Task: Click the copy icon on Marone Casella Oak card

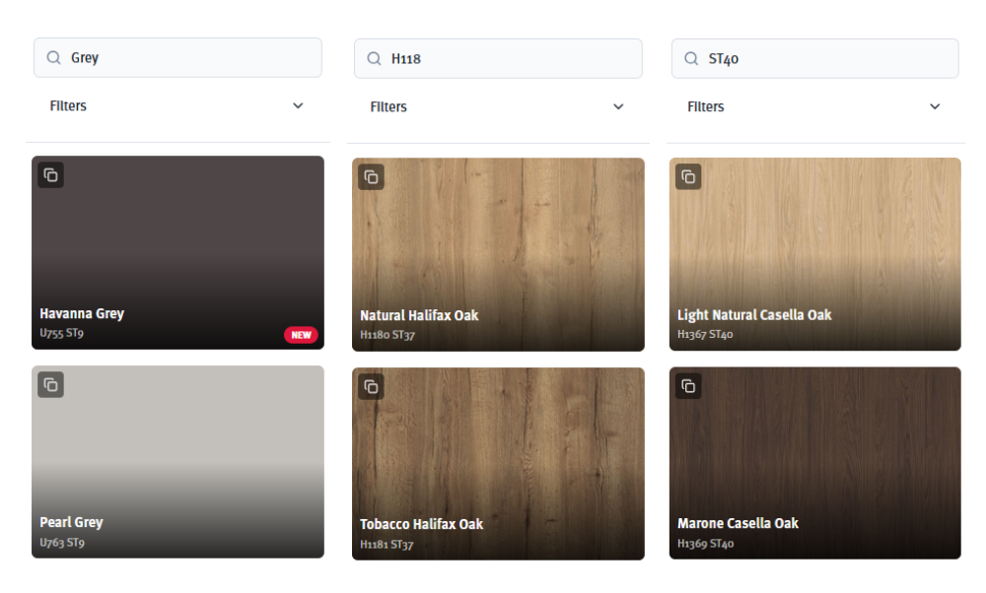Action: pos(688,386)
